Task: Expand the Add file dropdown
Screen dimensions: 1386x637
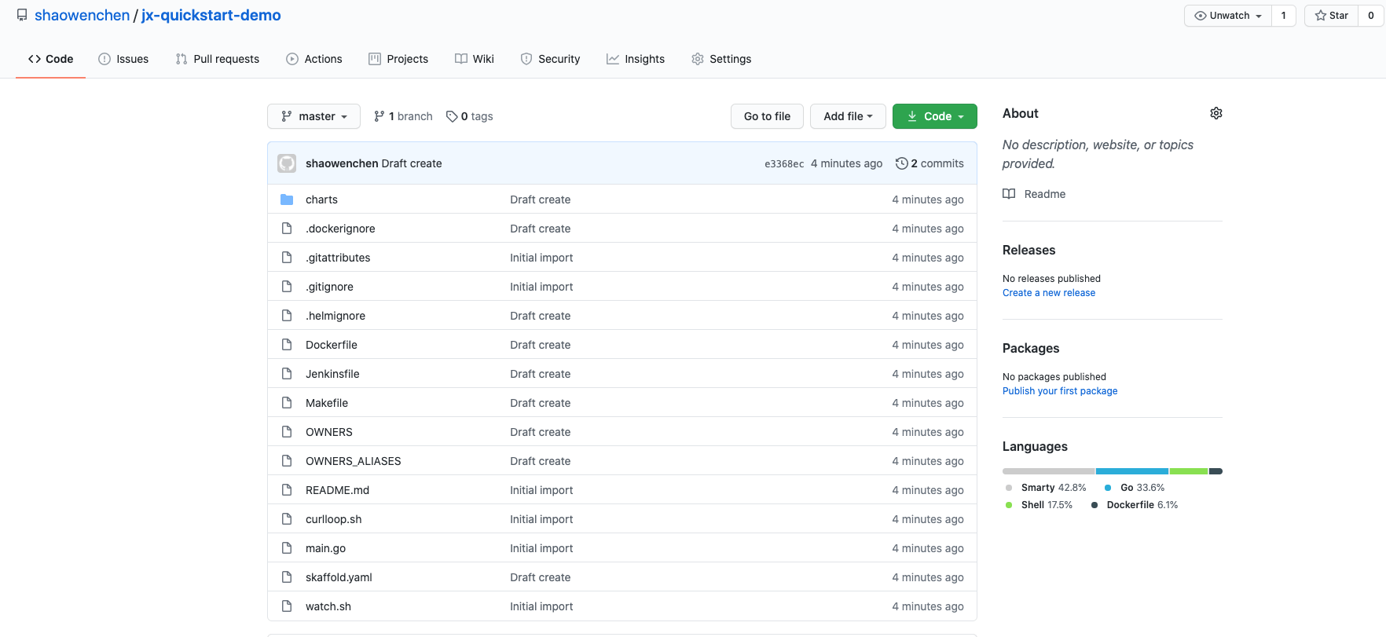Action: (848, 116)
